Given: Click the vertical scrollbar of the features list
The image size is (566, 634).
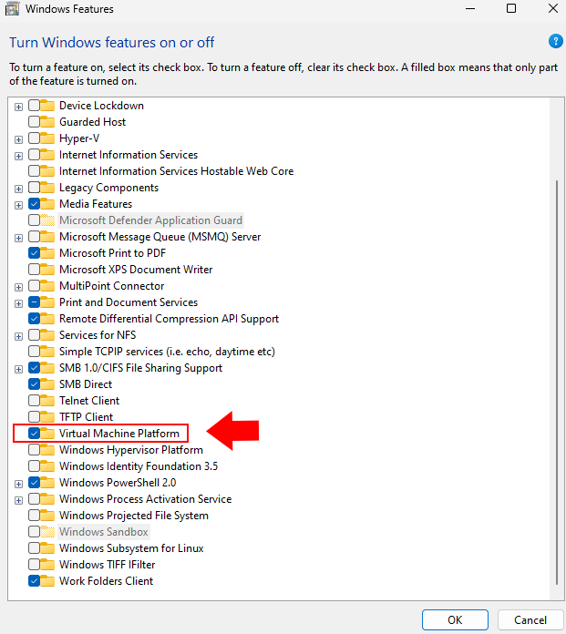Looking at the screenshot, I should click(557, 382).
